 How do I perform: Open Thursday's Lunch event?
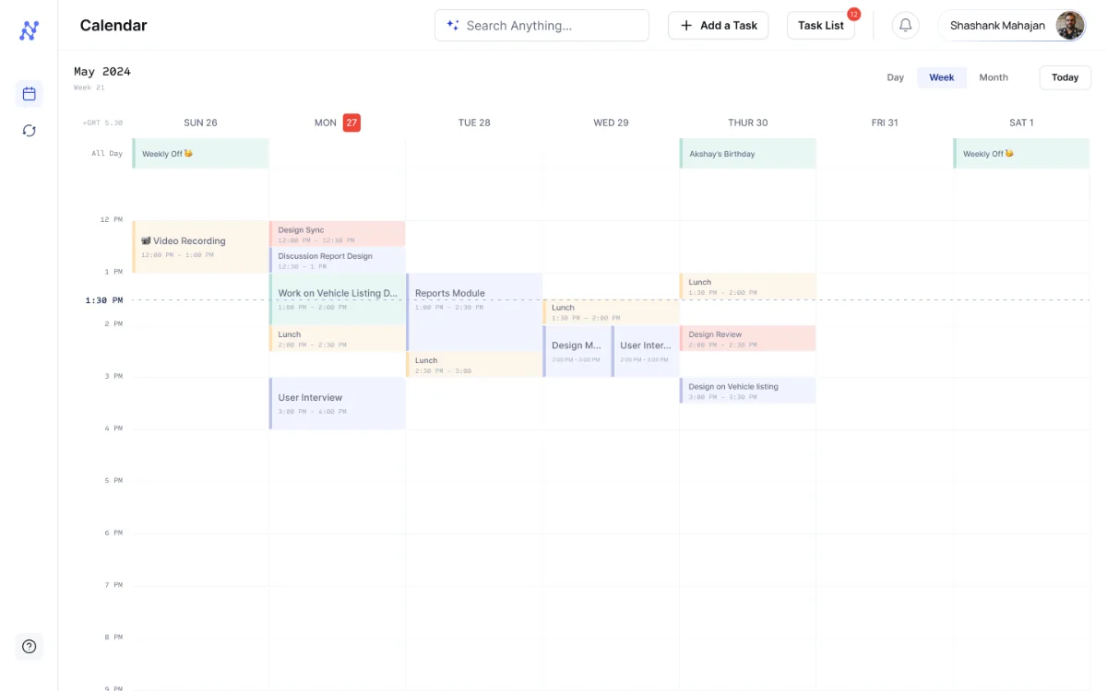tap(747, 287)
